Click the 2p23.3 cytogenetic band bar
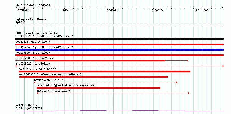231x114 pixels. (119, 25)
